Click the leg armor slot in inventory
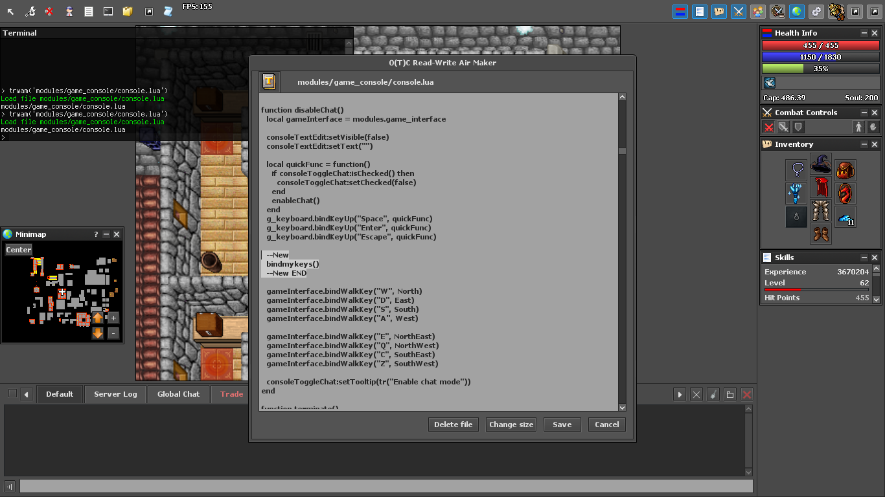This screenshot has height=497, width=885. tap(821, 211)
